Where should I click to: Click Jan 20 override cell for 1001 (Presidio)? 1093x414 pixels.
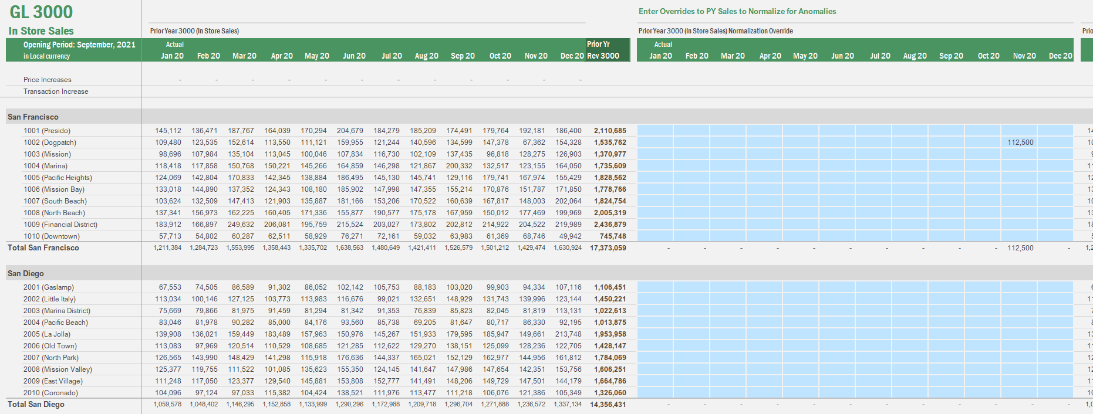pyautogui.click(x=655, y=131)
